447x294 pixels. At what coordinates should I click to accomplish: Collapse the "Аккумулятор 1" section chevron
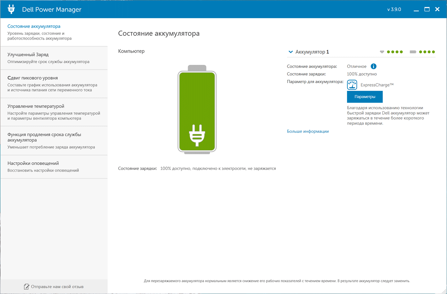click(x=291, y=52)
